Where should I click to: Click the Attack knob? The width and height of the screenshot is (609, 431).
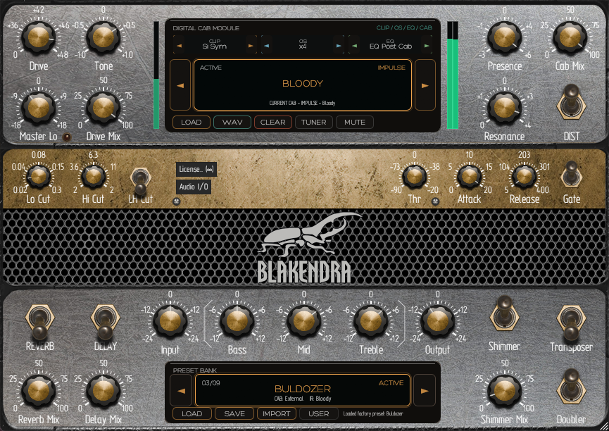pos(469,176)
